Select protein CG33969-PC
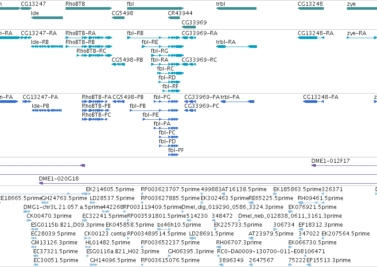Screen dimensions: 377x267 tap(202, 106)
